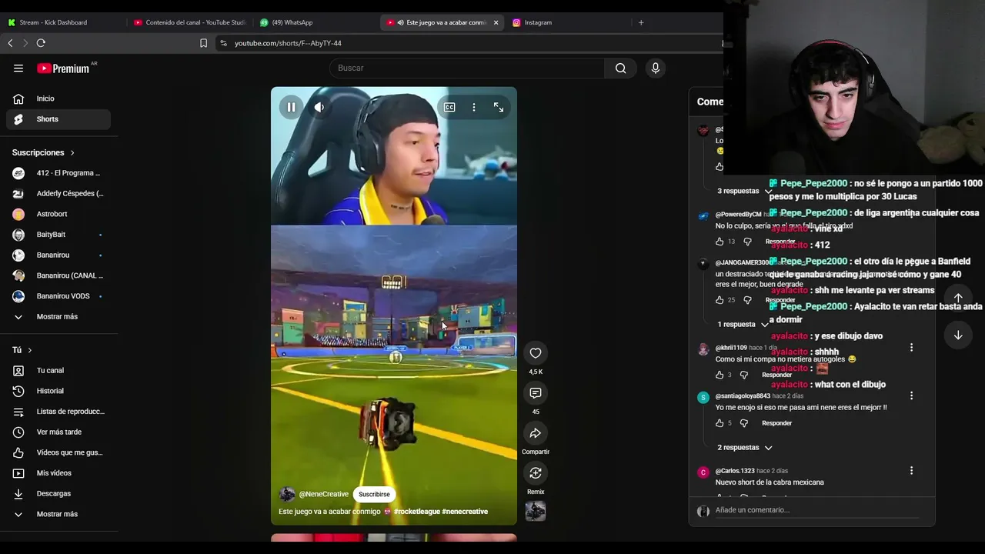
Task: Switch to the YouTube Studio tab
Action: point(189,22)
